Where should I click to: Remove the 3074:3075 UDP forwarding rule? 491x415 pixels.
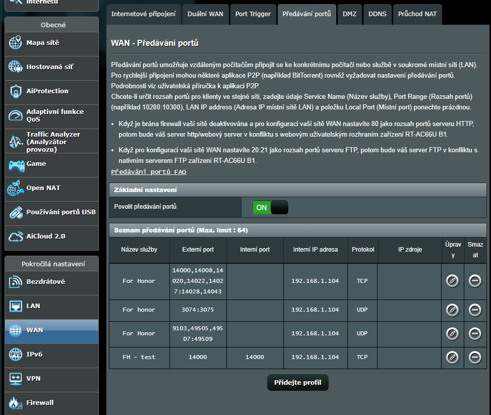474,310
